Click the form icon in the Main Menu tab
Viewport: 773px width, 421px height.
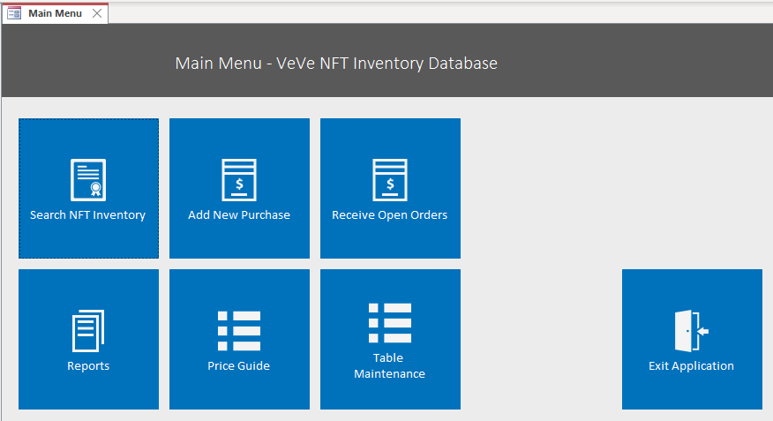(x=14, y=13)
